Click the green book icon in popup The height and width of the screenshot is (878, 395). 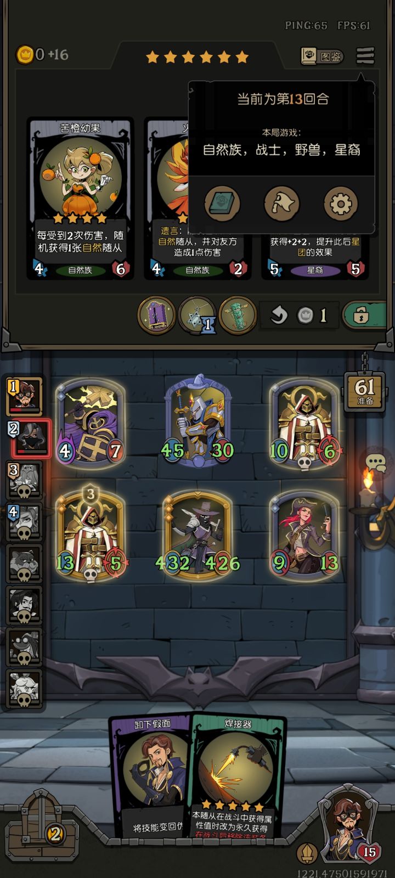222,204
